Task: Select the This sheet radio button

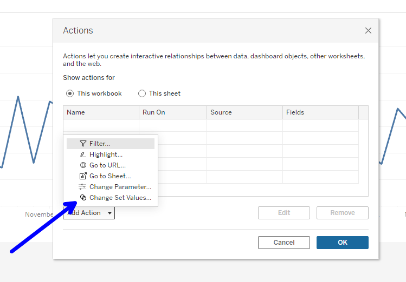Action: (142, 93)
